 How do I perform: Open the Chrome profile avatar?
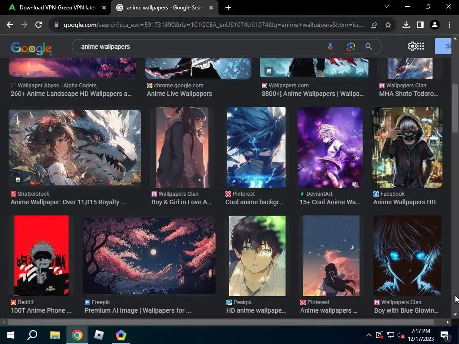point(435,25)
